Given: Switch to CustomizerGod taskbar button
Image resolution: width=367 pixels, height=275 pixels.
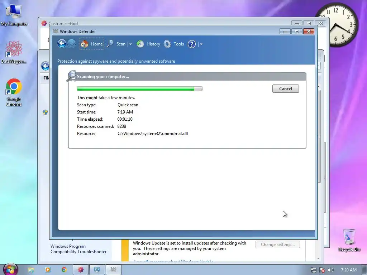Looking at the screenshot, I should pos(81,270).
